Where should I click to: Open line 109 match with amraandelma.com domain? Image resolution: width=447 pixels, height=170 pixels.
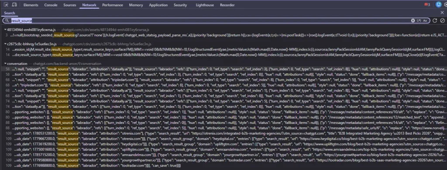(x=223, y=149)
